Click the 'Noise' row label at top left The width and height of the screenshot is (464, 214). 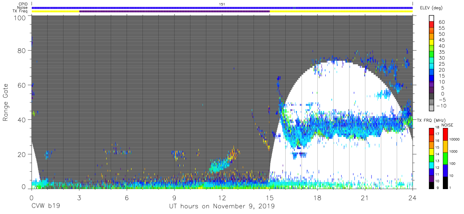coord(22,8)
